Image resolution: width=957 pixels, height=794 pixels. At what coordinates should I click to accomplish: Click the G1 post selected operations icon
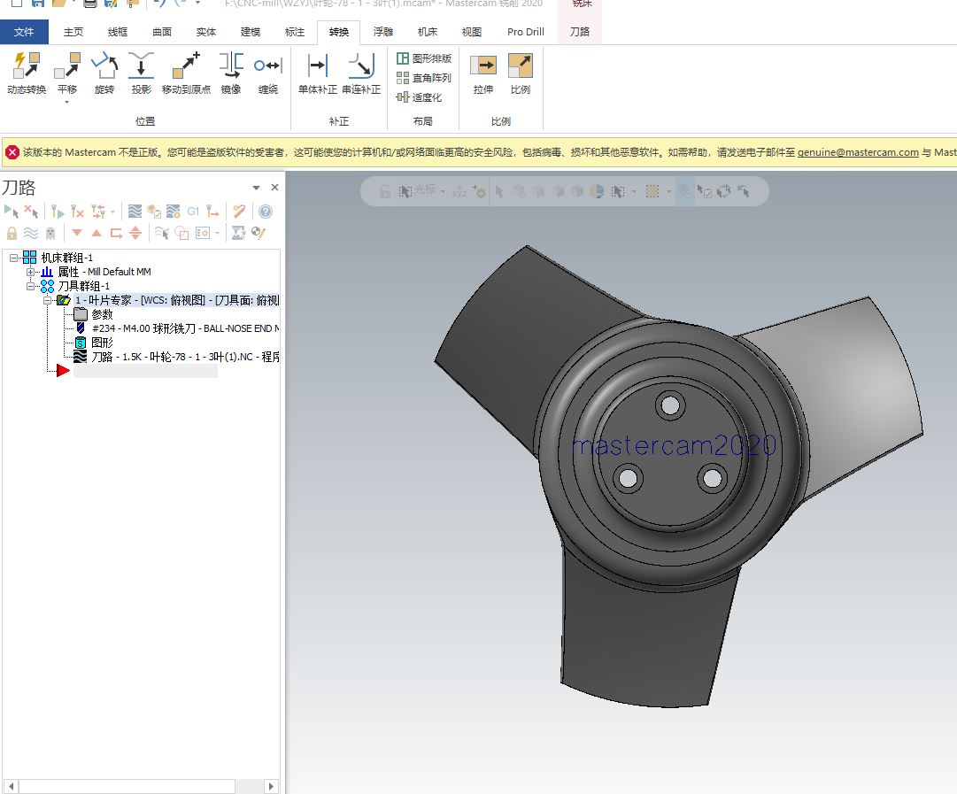193,212
